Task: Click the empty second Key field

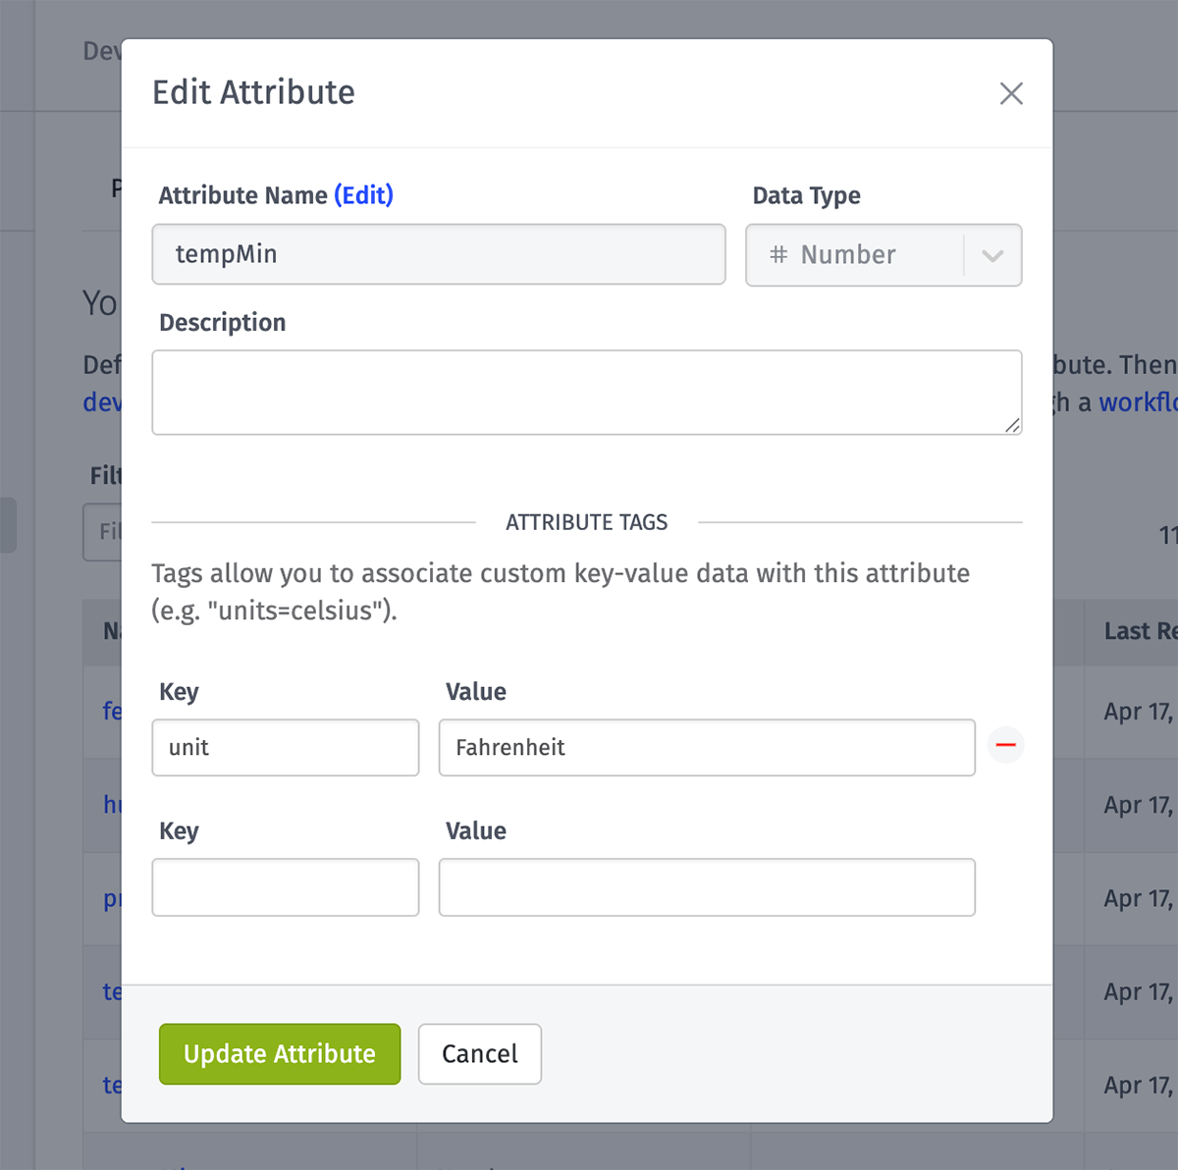Action: [286, 887]
